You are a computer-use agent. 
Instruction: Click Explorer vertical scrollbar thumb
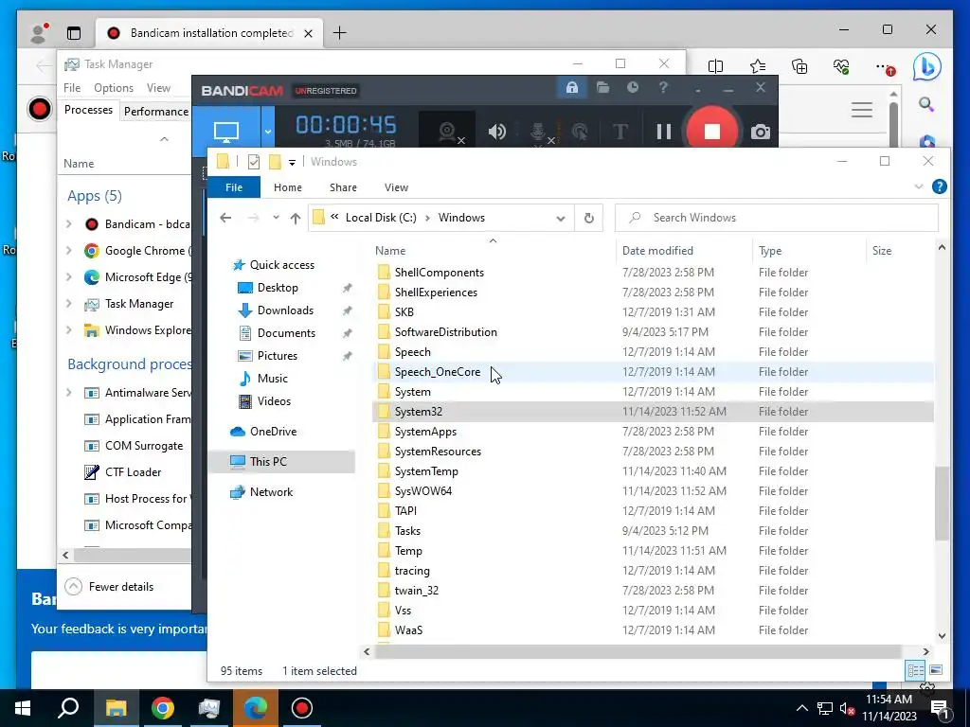pyautogui.click(x=942, y=504)
